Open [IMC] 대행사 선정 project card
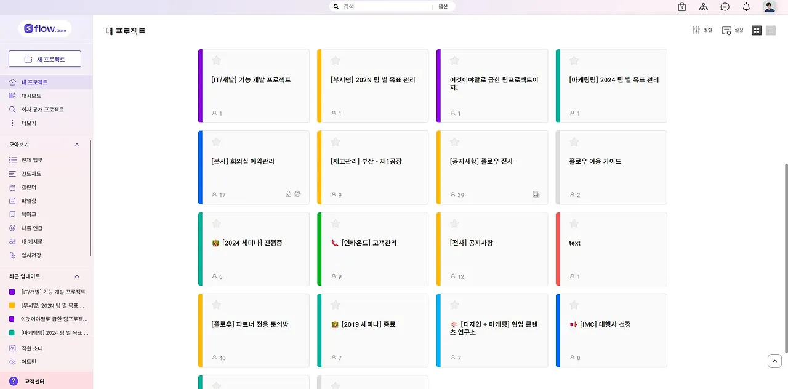Screen dimensions: 788x389 click(611, 331)
